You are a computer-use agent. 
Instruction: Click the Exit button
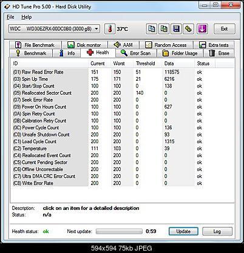point(225,29)
